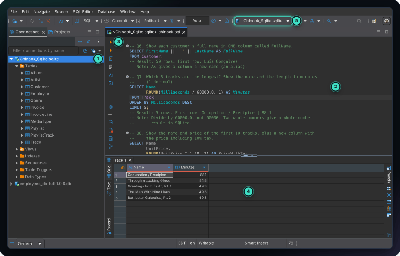Open the New Connection dropdown arrow
Screen dimensions: 400x256
(x=21, y=21)
